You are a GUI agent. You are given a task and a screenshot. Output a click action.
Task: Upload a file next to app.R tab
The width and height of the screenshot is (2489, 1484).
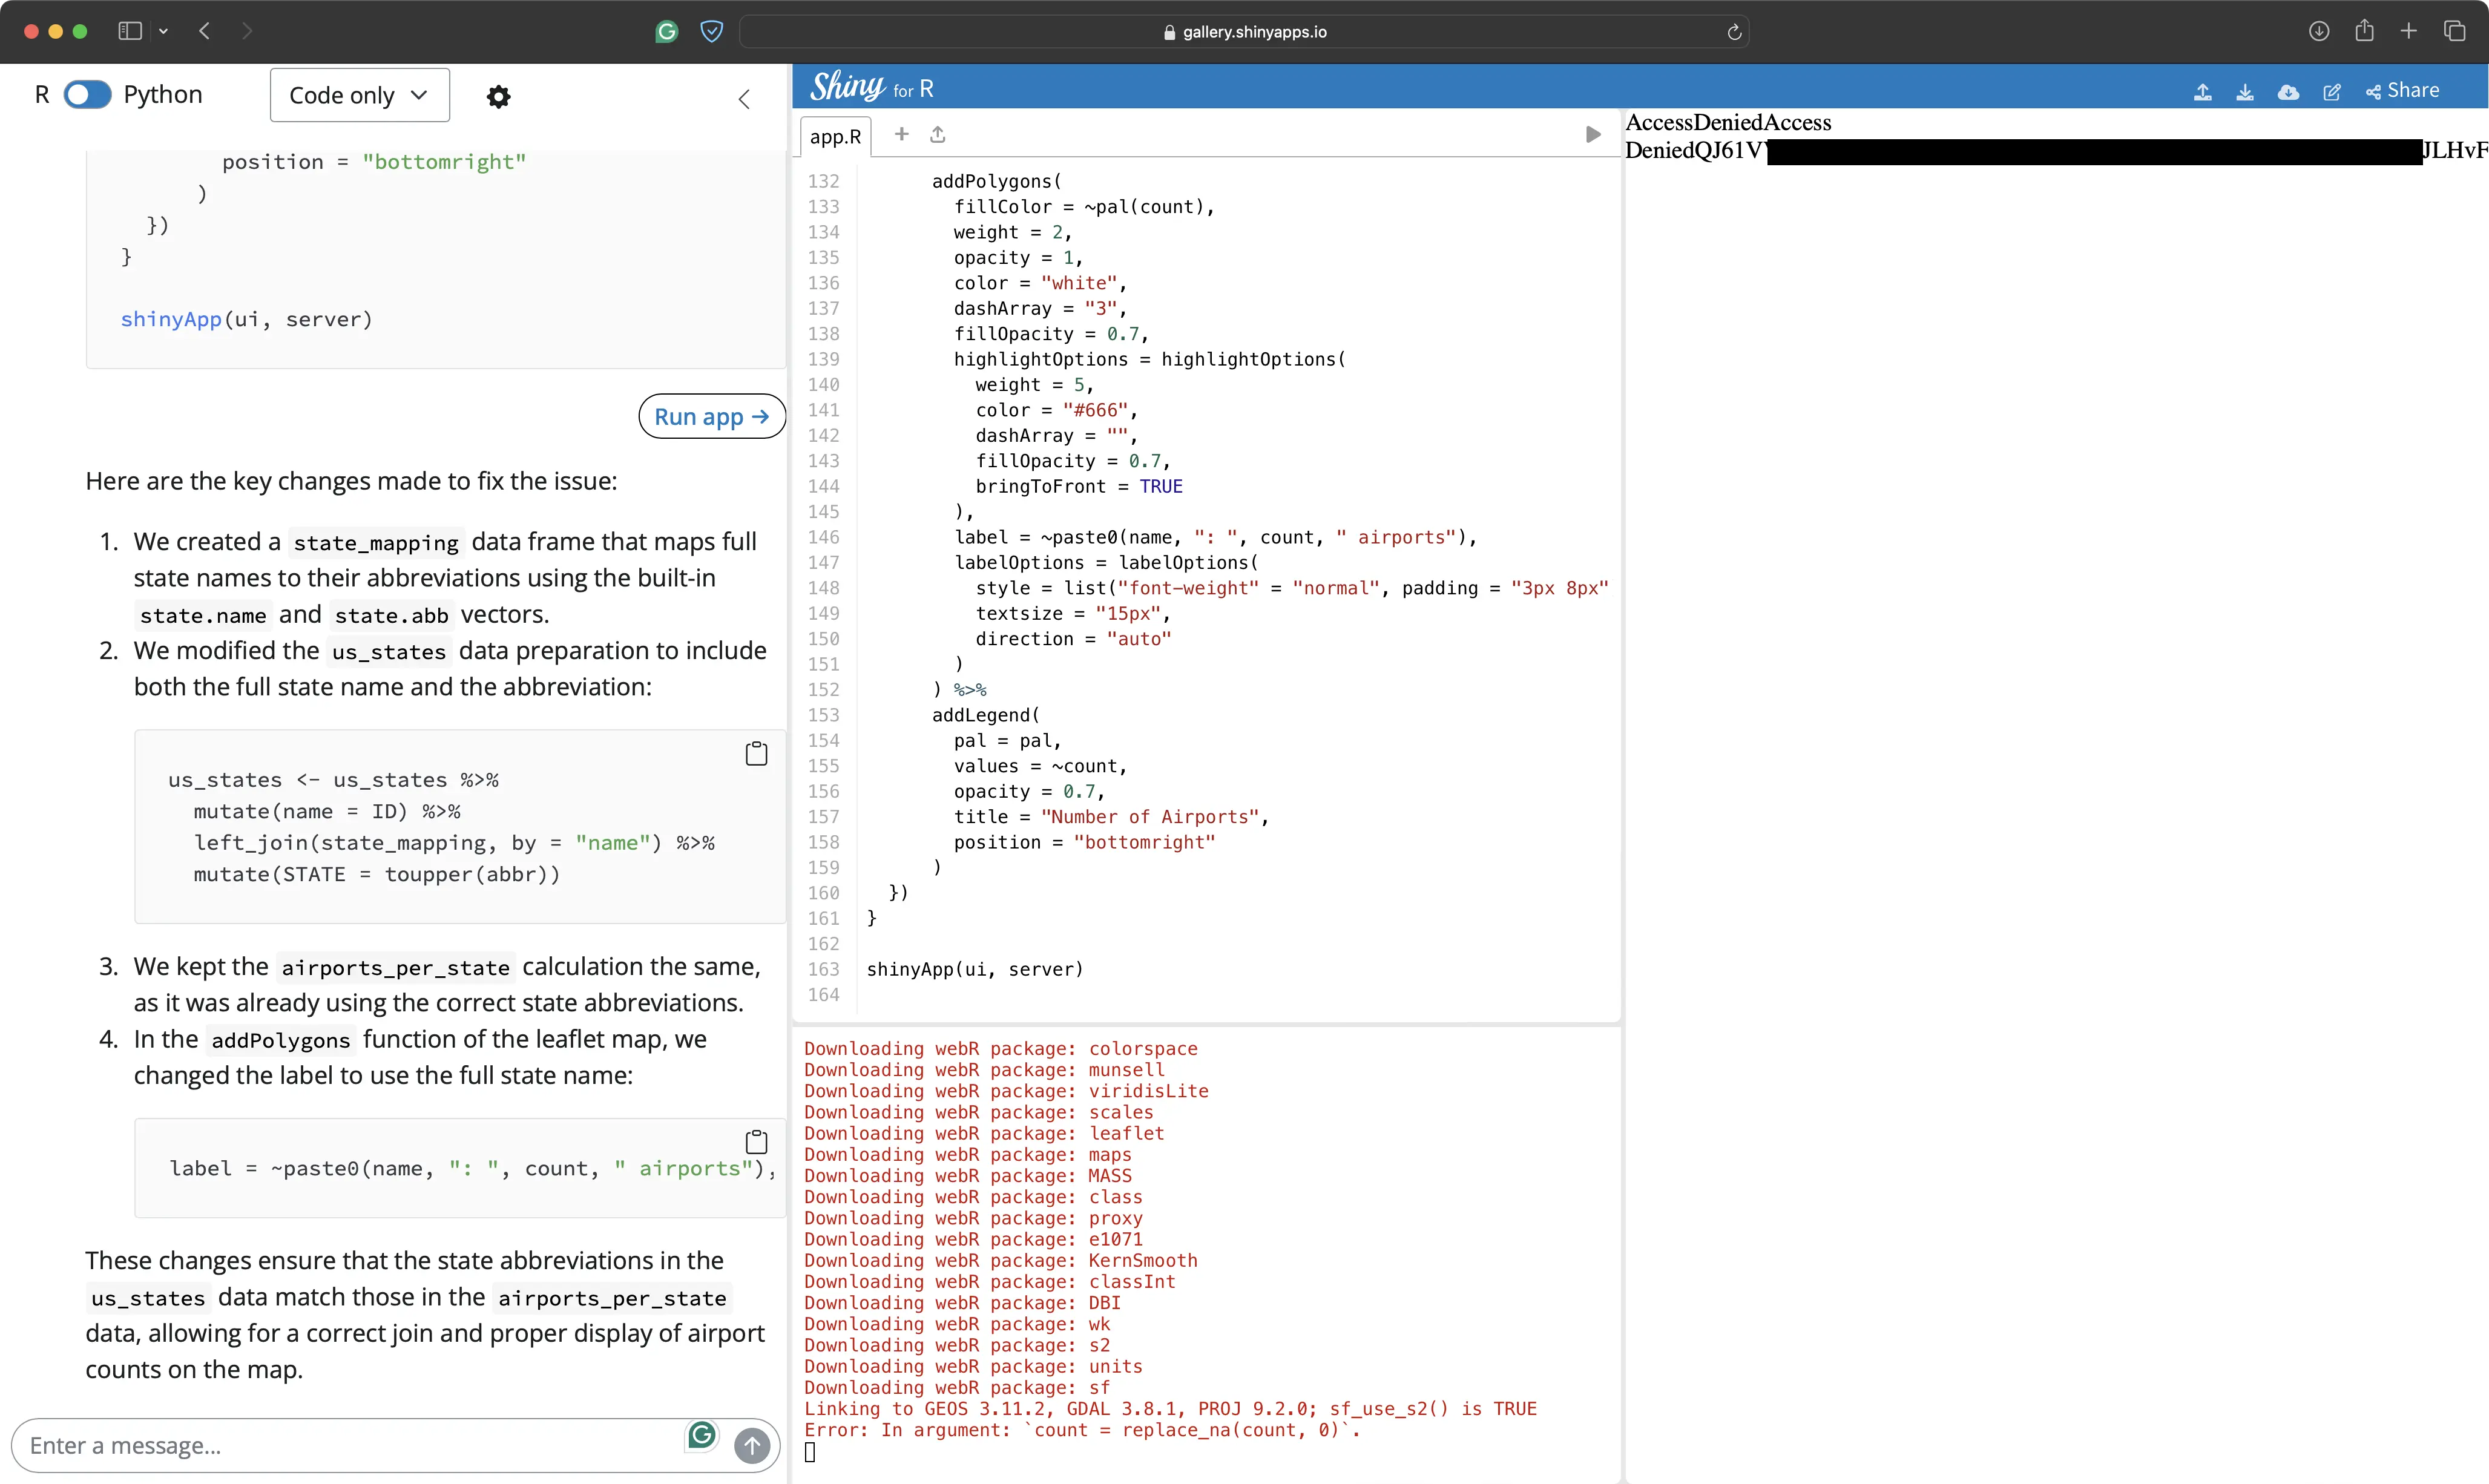click(x=937, y=134)
